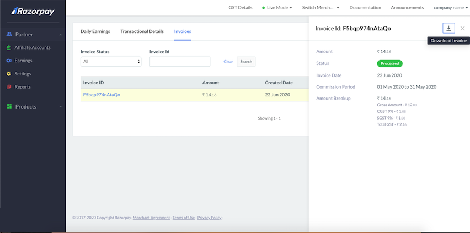Screen dimensions: 470x233
Task: Click the Razorpay logo
Action: (33, 11)
